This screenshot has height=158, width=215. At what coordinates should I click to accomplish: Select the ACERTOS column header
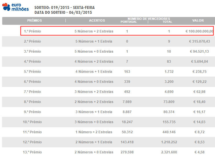pyautogui.click(x=97, y=20)
